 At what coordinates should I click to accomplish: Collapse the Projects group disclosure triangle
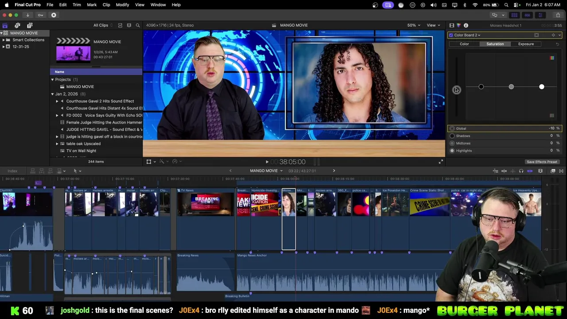coord(52,80)
